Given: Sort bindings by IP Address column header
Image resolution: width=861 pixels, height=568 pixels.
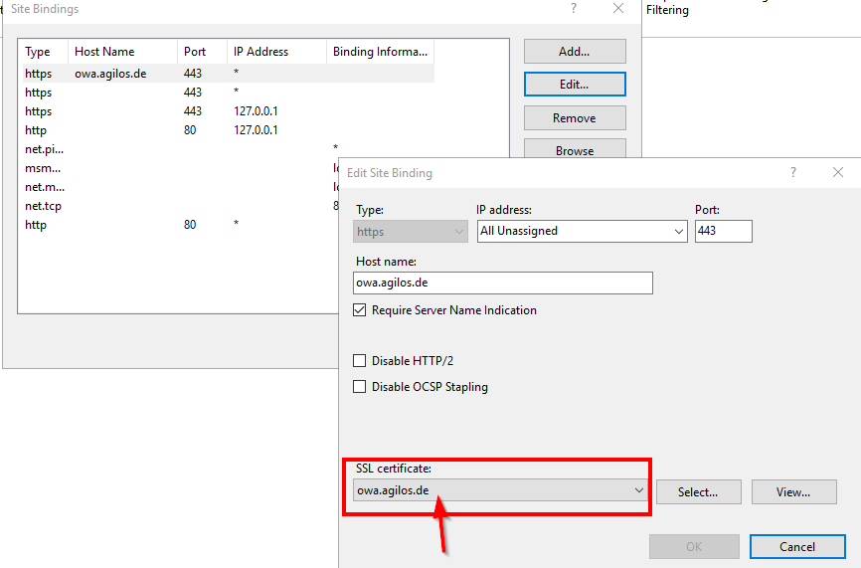Looking at the screenshot, I should (x=276, y=52).
